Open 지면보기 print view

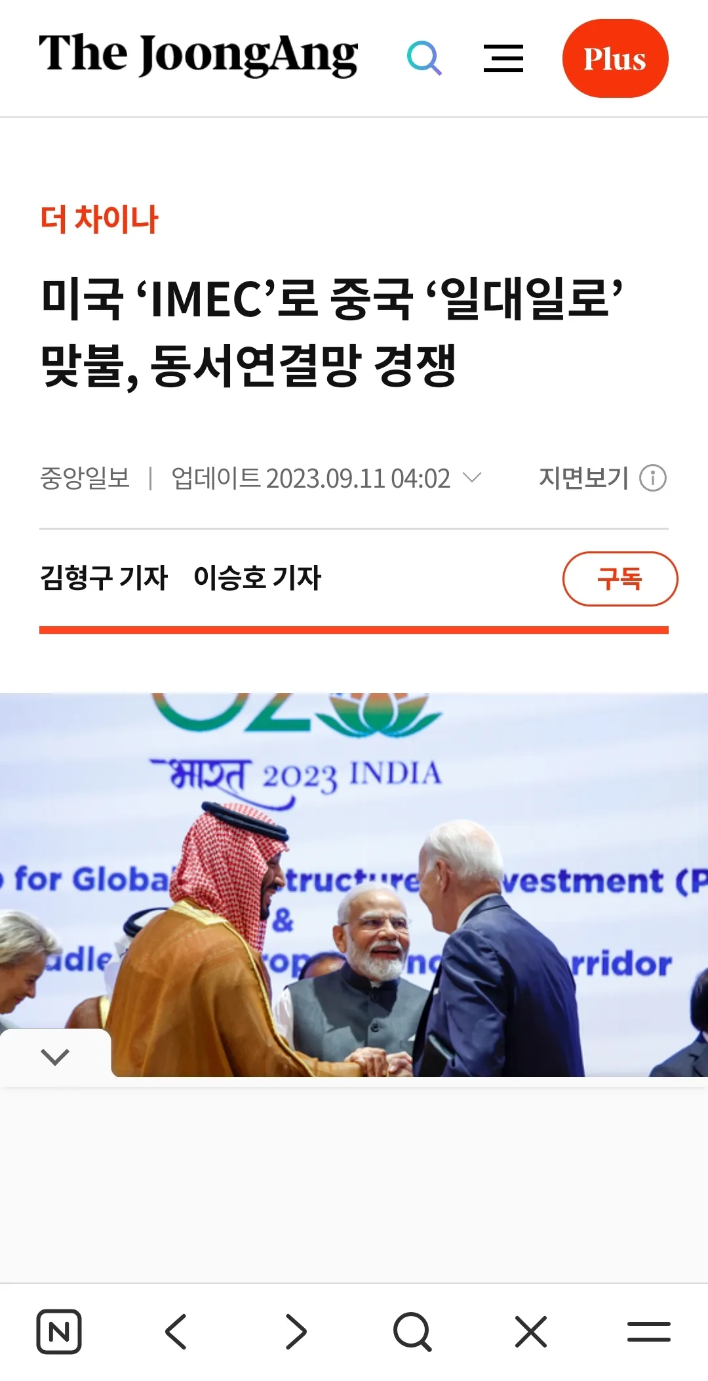(x=583, y=478)
